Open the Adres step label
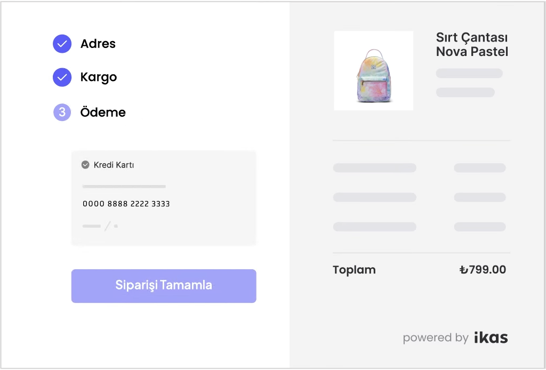Screen dimensions: 546x370 coord(98,44)
